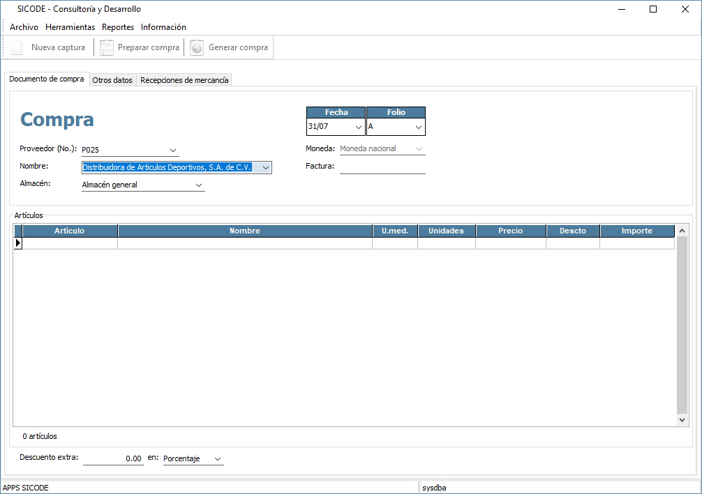Switch to the Otros datos tab
This screenshot has height=494, width=702.
pos(112,80)
